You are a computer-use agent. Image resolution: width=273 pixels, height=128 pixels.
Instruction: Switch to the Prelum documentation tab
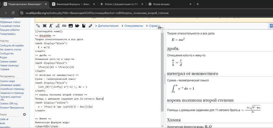(121, 4)
